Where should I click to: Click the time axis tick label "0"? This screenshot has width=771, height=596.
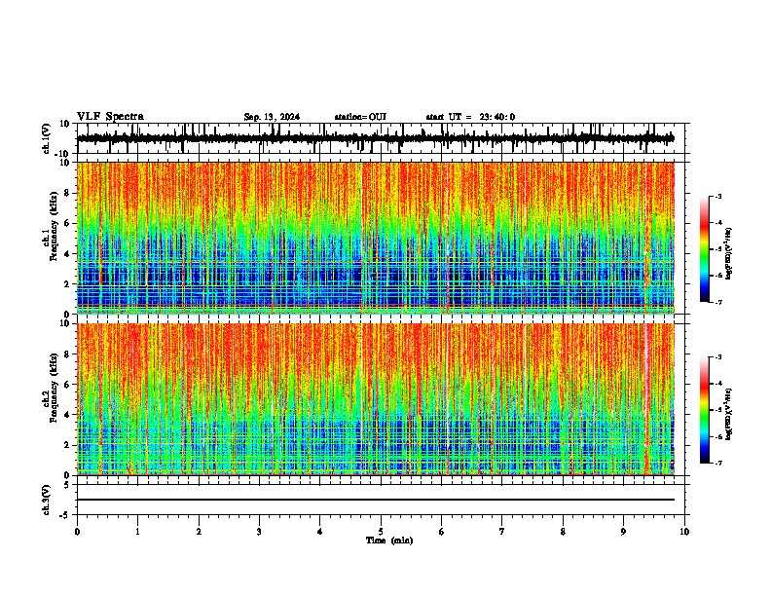77,532
